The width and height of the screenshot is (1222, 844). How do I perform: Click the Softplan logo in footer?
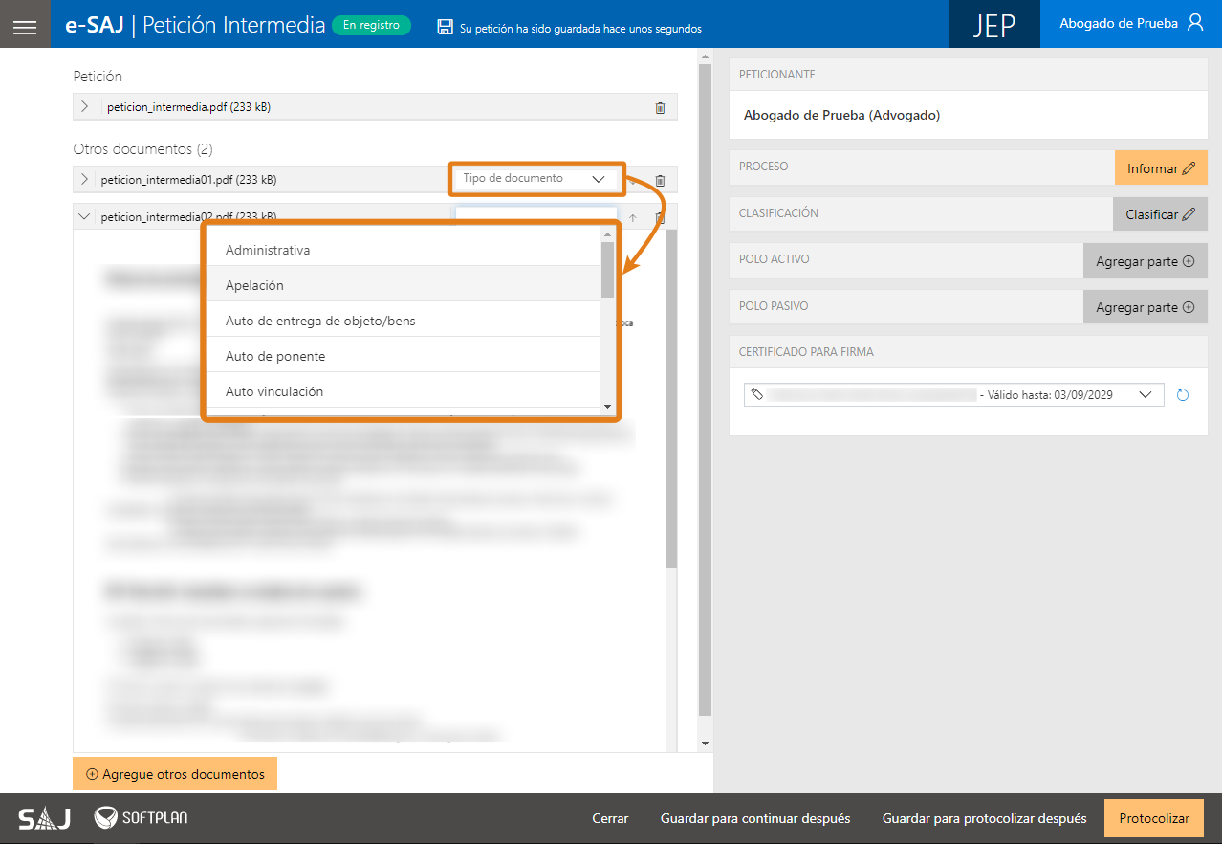click(x=141, y=818)
